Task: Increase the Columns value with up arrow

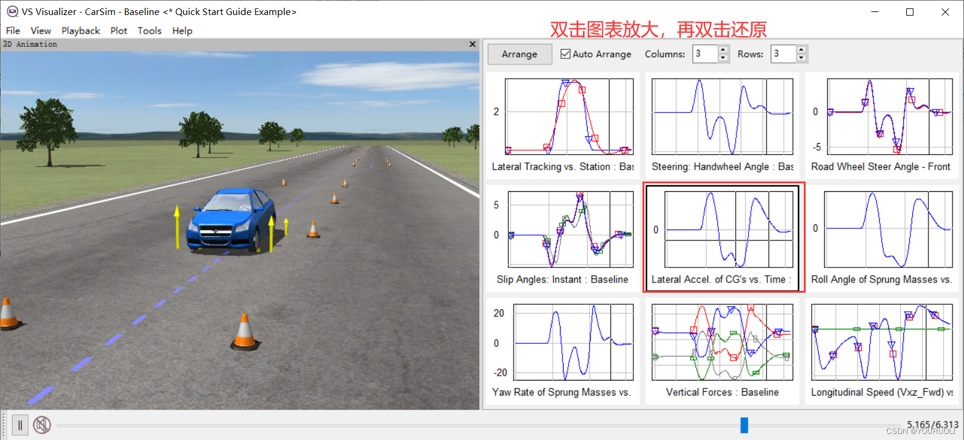Action: [724, 50]
